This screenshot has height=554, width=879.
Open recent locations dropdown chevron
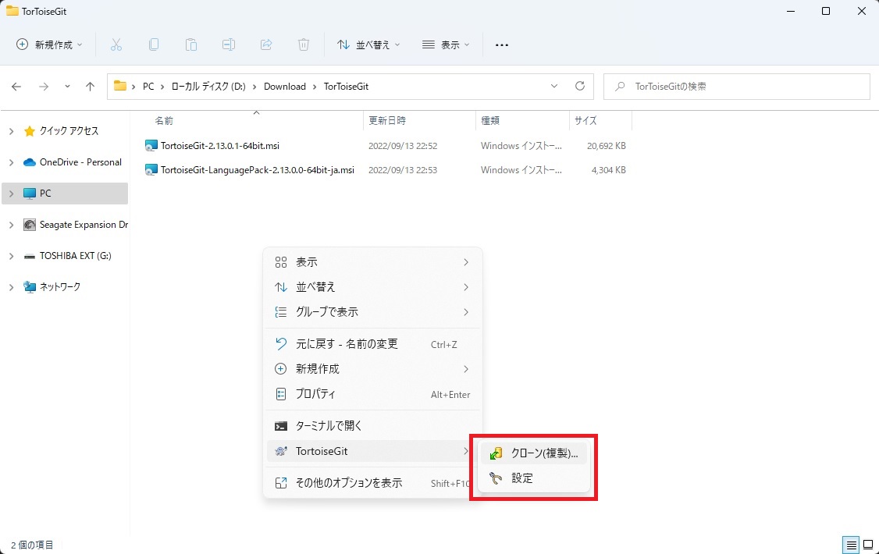pos(67,87)
